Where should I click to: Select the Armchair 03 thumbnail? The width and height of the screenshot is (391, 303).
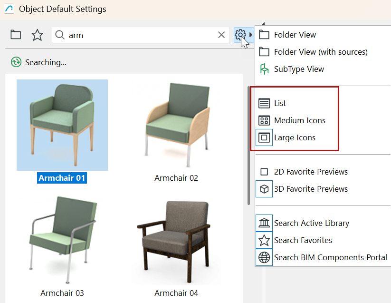tap(62, 240)
